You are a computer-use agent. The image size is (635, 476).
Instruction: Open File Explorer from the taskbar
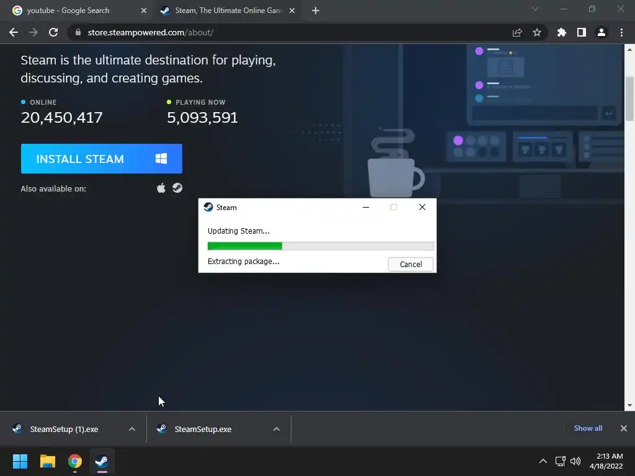[47, 461]
